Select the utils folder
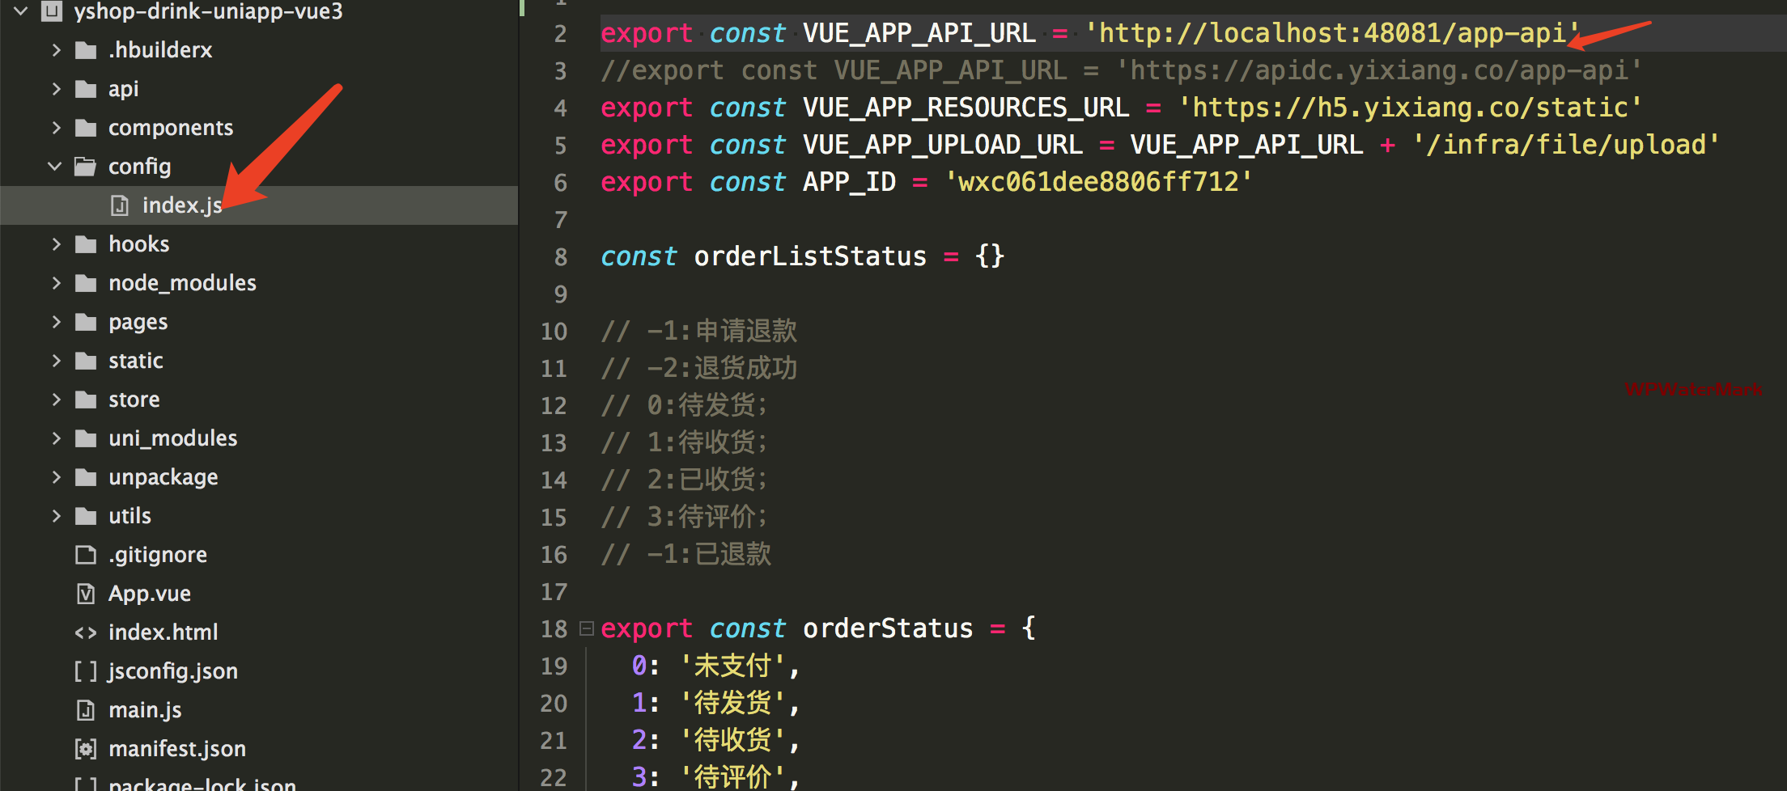 pos(129,516)
